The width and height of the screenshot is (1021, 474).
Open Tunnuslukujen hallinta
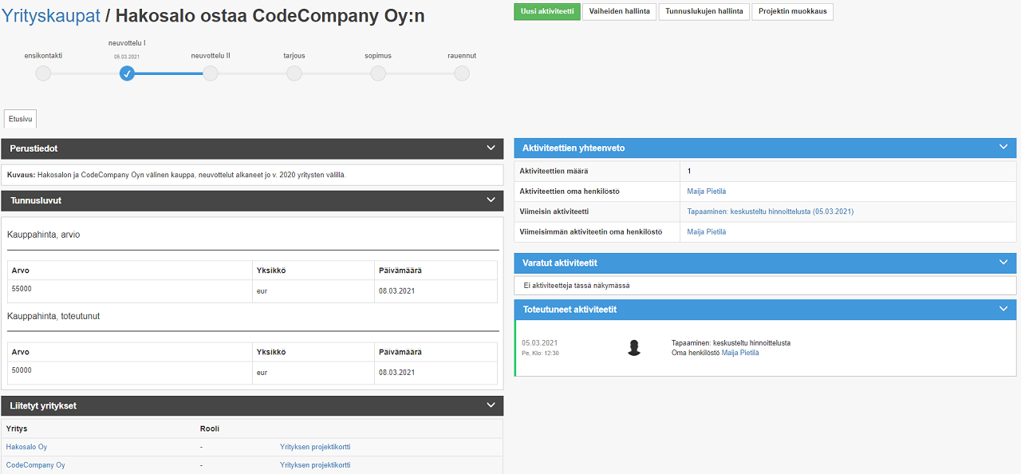704,11
